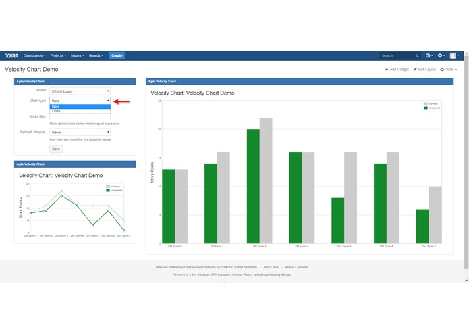
Task: Click the gray planned bar of Dev Sprint 7
Action: tap(435, 215)
